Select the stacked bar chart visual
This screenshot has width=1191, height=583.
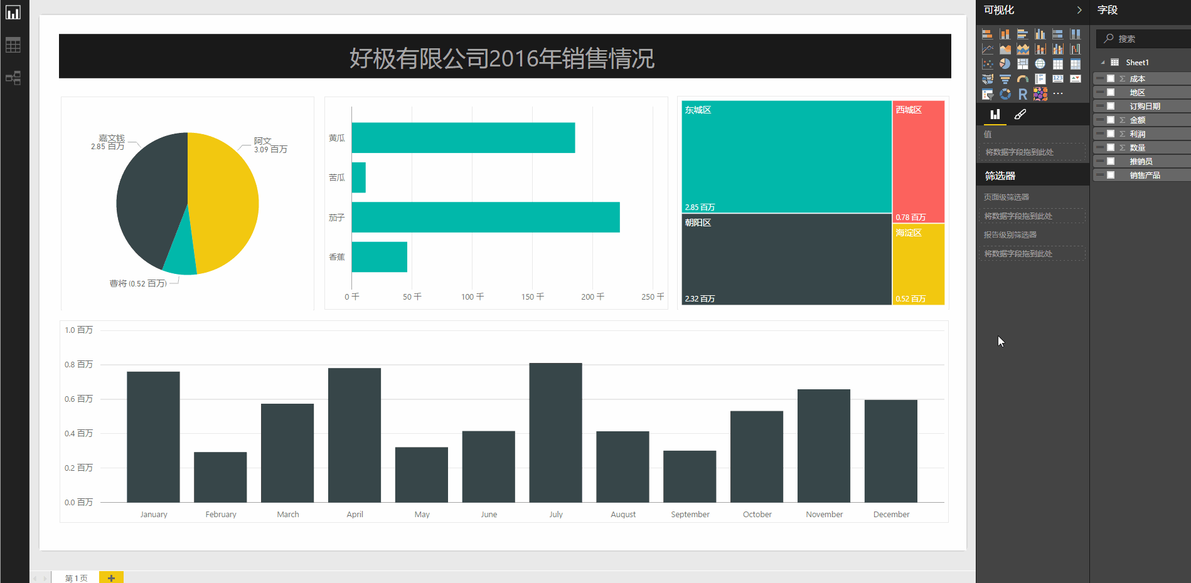pyautogui.click(x=987, y=34)
